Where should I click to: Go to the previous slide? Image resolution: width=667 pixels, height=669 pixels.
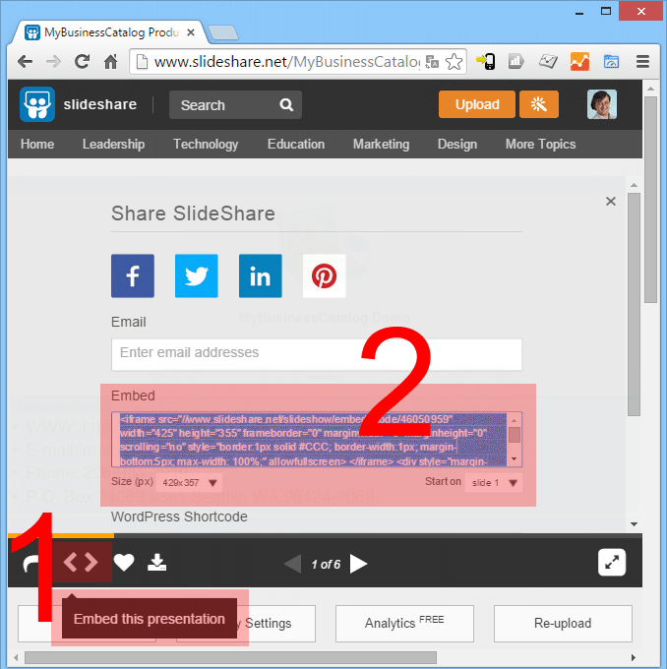coord(293,564)
